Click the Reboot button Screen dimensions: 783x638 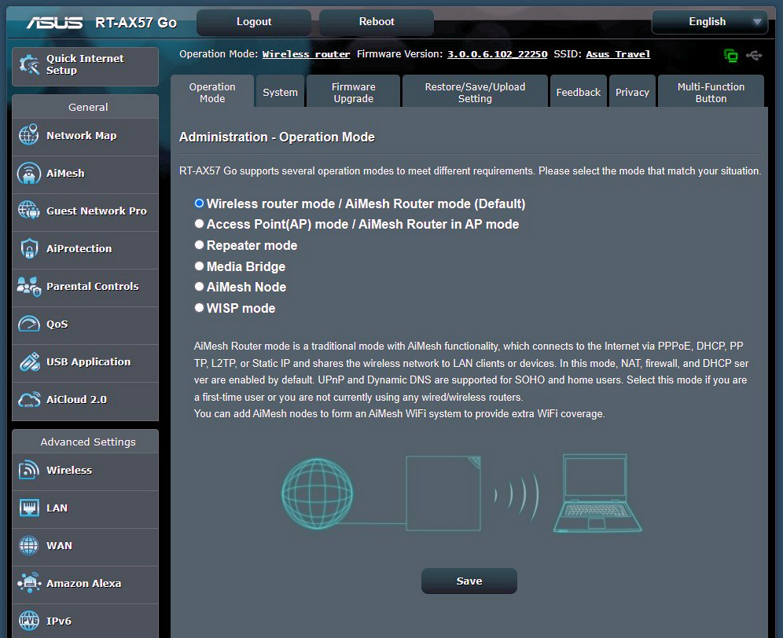click(x=377, y=22)
